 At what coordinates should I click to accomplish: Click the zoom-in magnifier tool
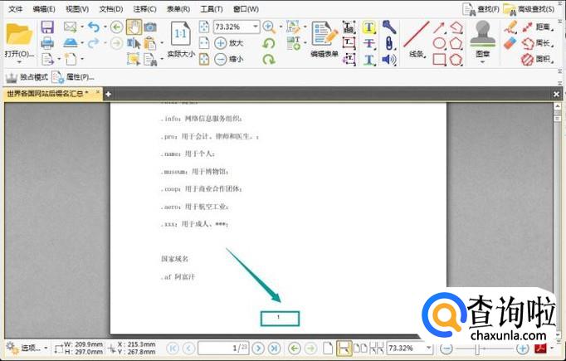tap(268, 27)
